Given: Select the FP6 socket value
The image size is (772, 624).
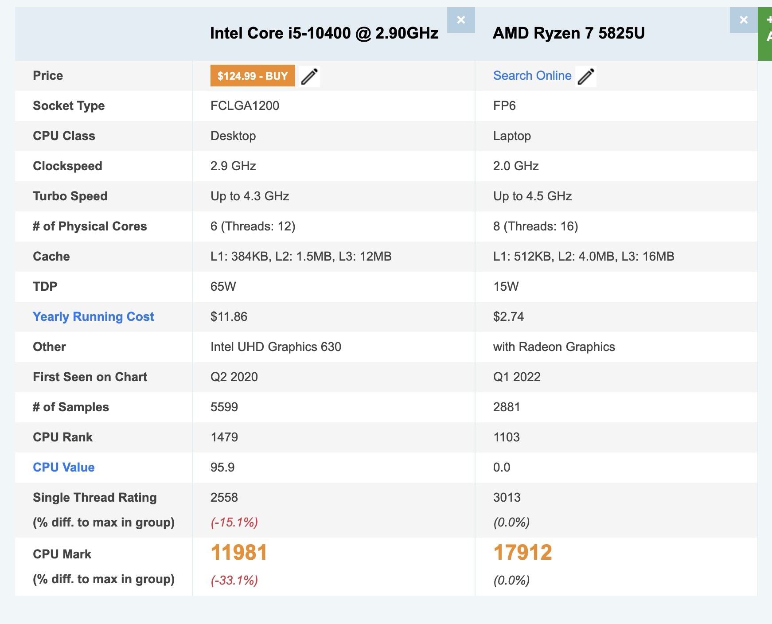Looking at the screenshot, I should click(504, 105).
